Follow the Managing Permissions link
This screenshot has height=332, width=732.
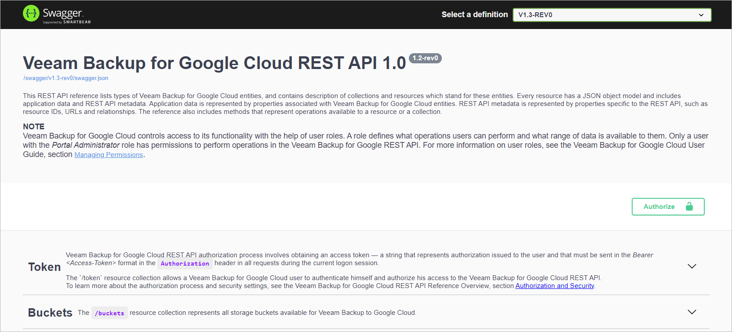[x=109, y=155]
